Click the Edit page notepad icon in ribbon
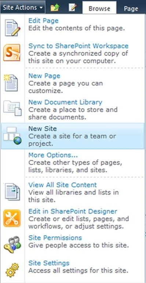 [x=72, y=8]
